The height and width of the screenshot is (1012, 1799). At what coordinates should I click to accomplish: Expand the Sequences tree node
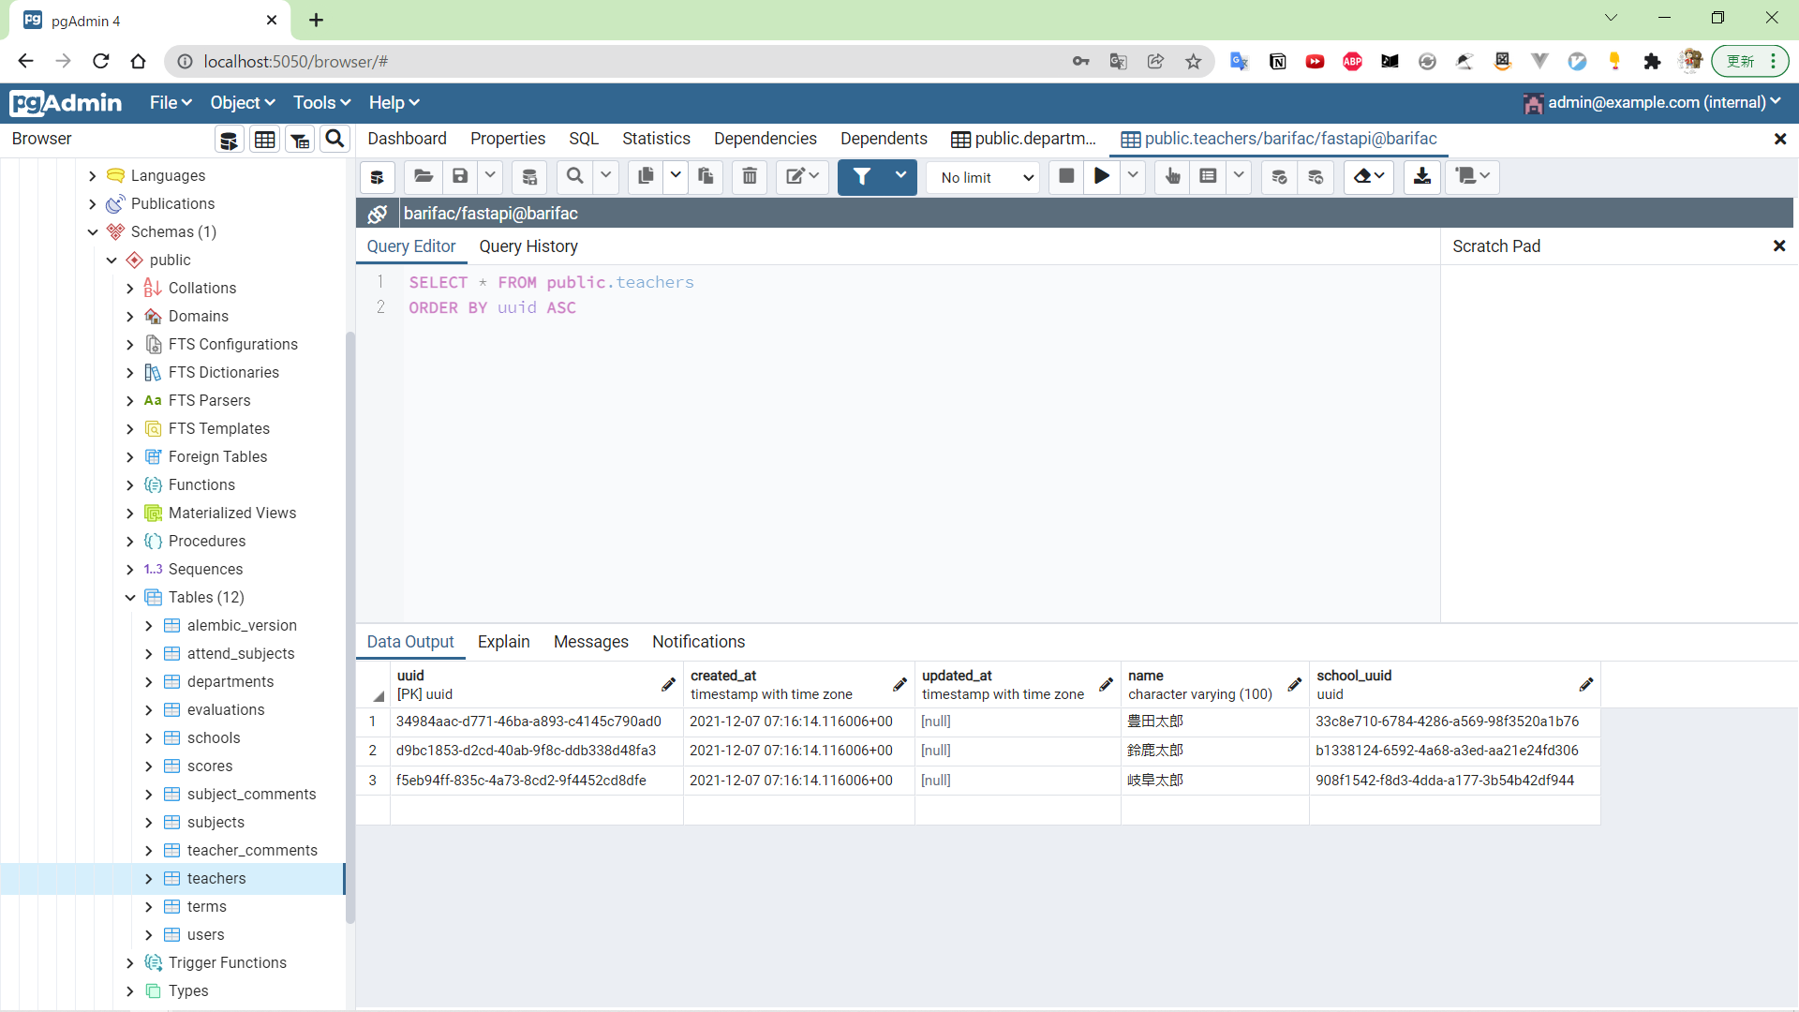coord(129,570)
